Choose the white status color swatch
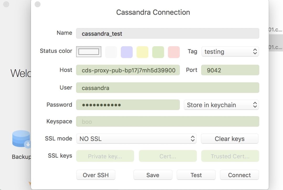The width and height of the screenshot is (283, 190). (x=111, y=52)
